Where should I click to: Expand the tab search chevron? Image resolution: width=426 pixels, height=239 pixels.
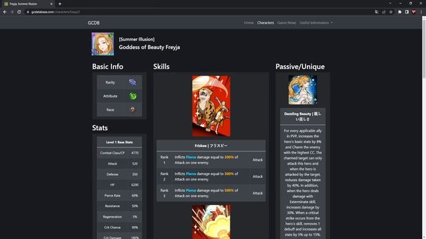coord(390,3)
